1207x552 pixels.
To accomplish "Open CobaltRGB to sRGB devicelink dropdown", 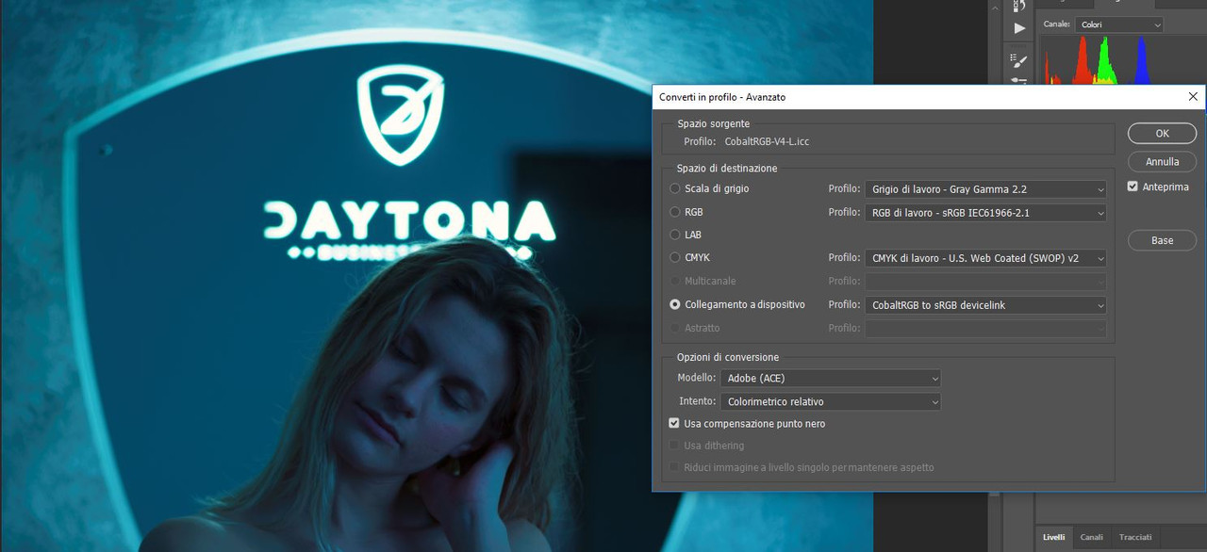I will [x=984, y=305].
